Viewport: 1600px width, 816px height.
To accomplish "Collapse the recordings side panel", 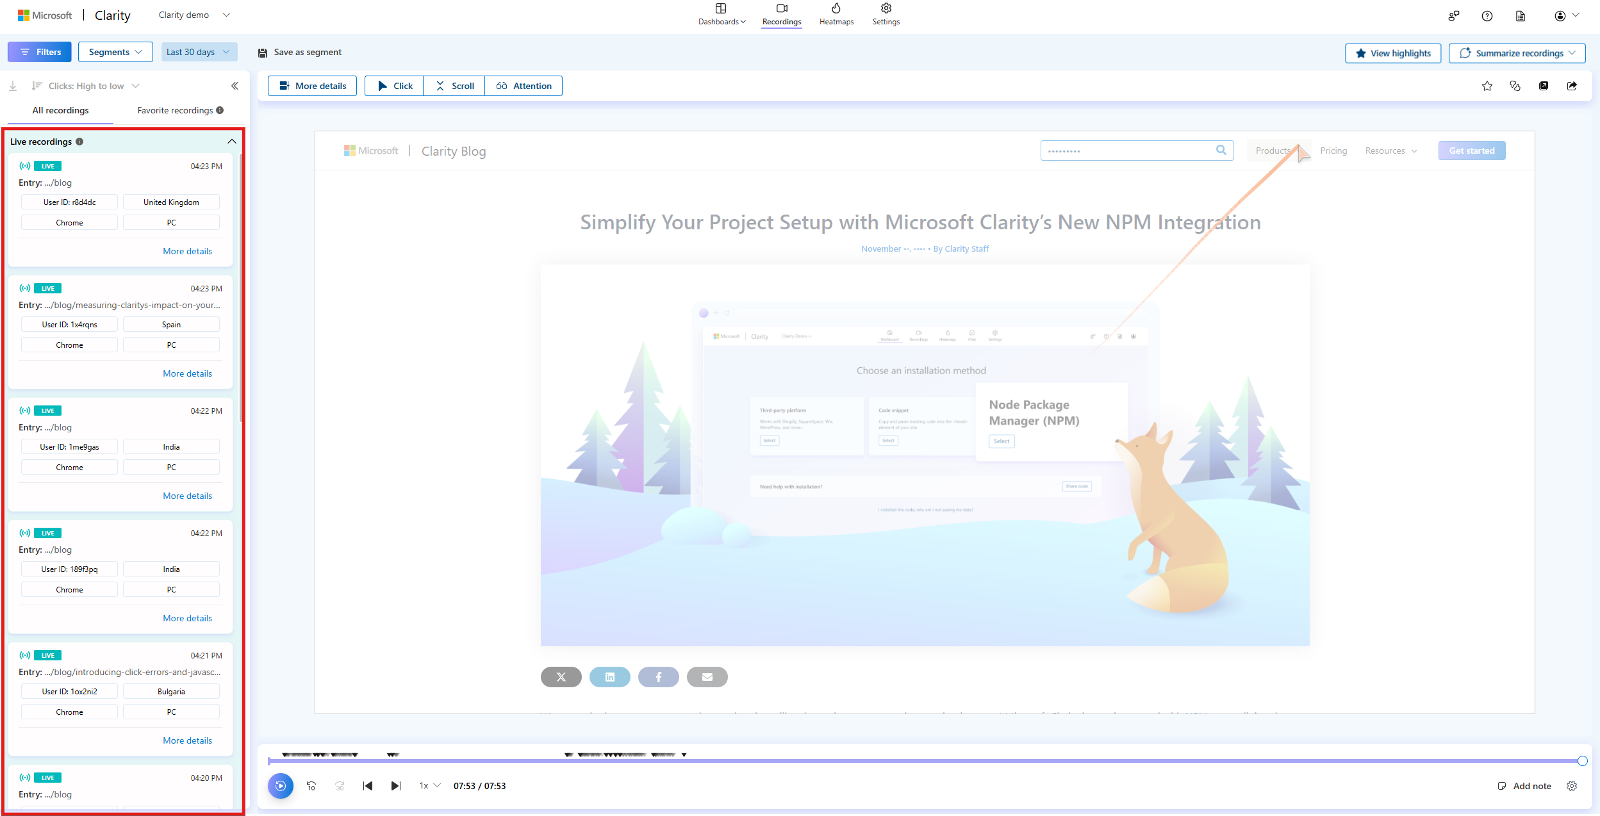I will coord(235,86).
